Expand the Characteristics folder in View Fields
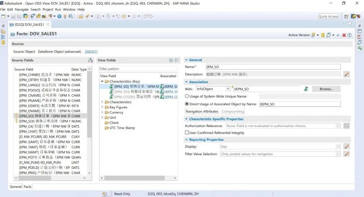This screenshot has height=197, width=364. click(x=102, y=102)
